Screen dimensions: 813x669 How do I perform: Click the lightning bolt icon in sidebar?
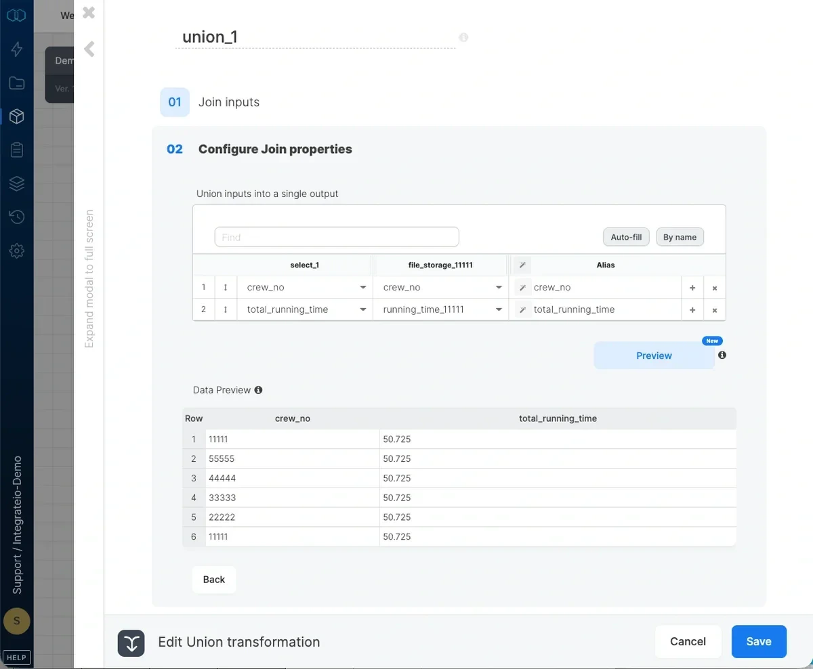click(17, 49)
